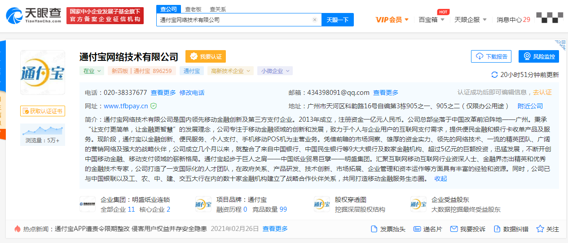The image size is (568, 243).
Task: Click the 修改电话 link
Action: tap(192, 93)
